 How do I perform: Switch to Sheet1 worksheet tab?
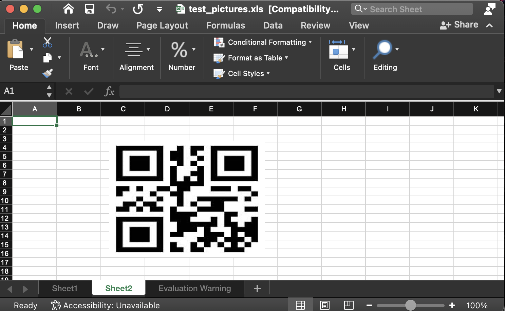64,288
